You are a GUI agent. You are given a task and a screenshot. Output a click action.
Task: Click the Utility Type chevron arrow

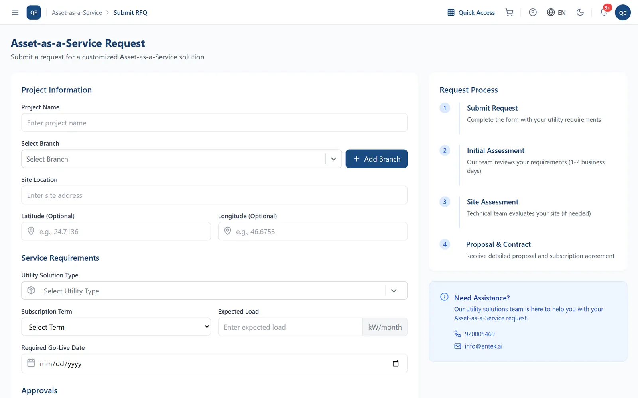click(394, 291)
